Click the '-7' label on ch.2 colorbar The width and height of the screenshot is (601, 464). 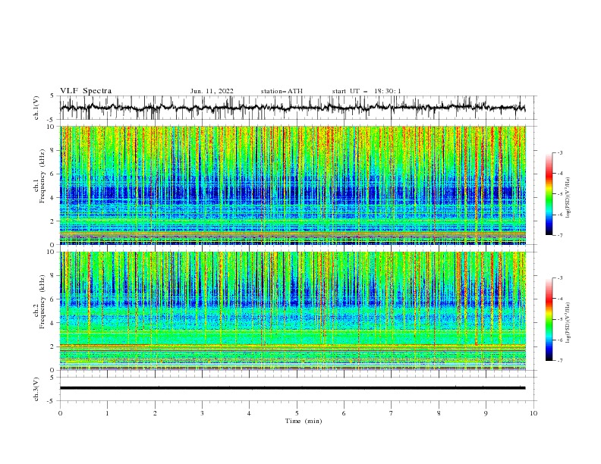click(560, 360)
